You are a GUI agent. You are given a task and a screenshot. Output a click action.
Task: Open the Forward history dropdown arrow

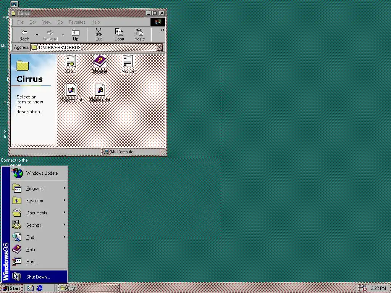pos(63,35)
